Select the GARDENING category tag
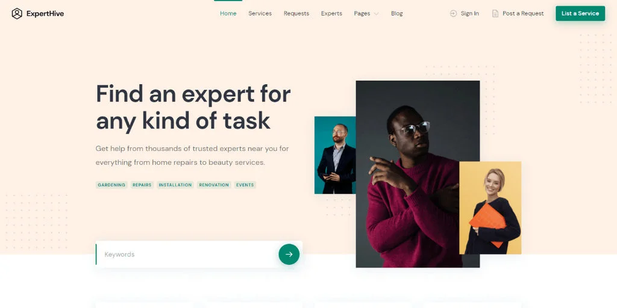 [111, 185]
